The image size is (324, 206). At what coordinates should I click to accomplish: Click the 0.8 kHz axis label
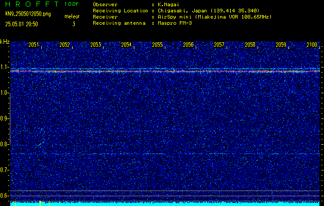[4, 144]
